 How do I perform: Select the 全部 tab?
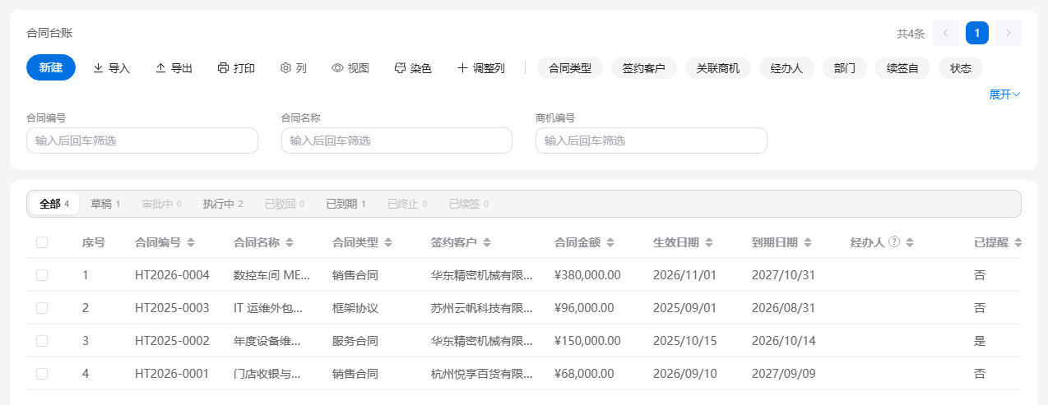(x=54, y=204)
